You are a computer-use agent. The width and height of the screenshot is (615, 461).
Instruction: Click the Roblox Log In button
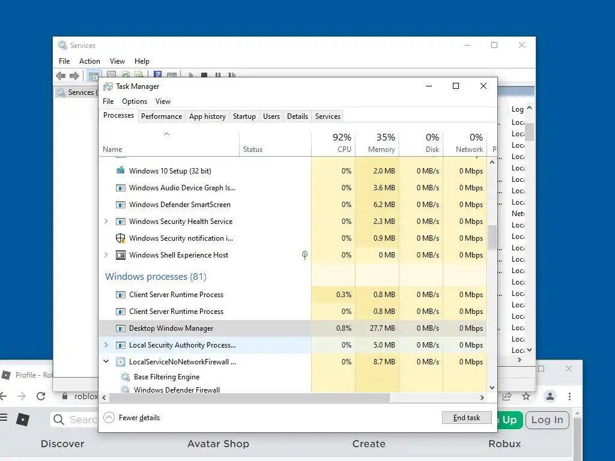point(547,420)
